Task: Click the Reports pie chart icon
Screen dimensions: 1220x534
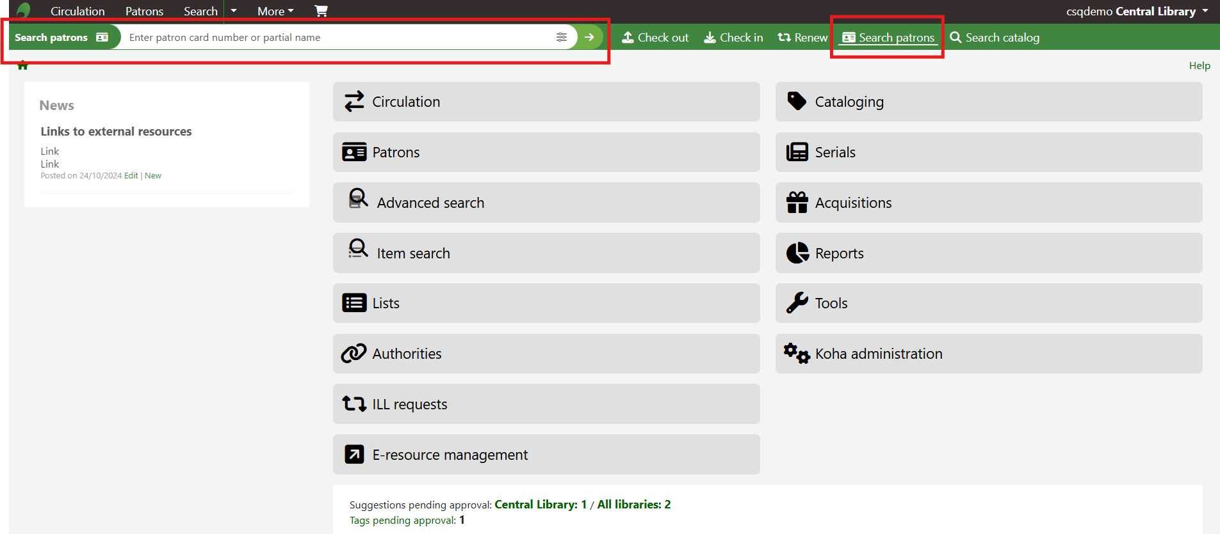Action: click(x=797, y=253)
